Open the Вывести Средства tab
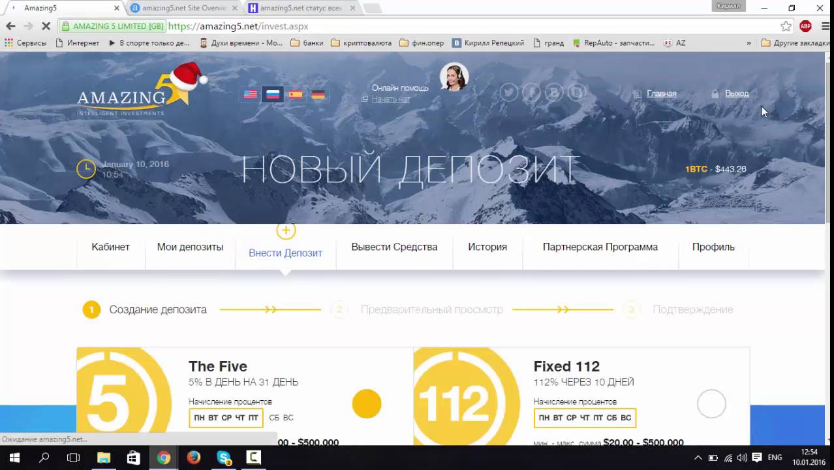This screenshot has width=834, height=470. coord(394,247)
